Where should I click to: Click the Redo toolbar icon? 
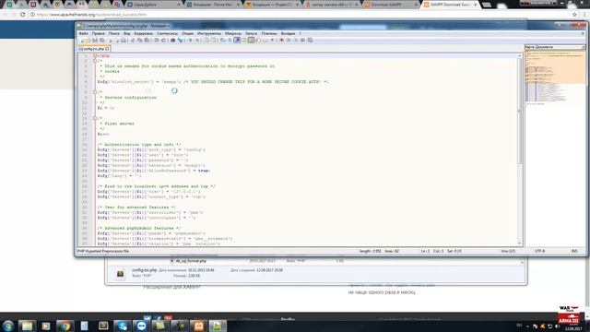(x=163, y=41)
